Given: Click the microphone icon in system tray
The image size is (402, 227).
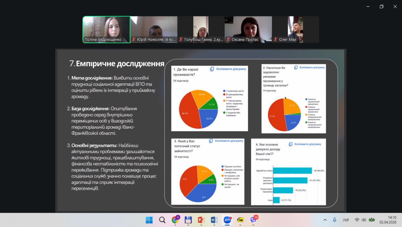Looking at the screenshot, I should (334, 220).
